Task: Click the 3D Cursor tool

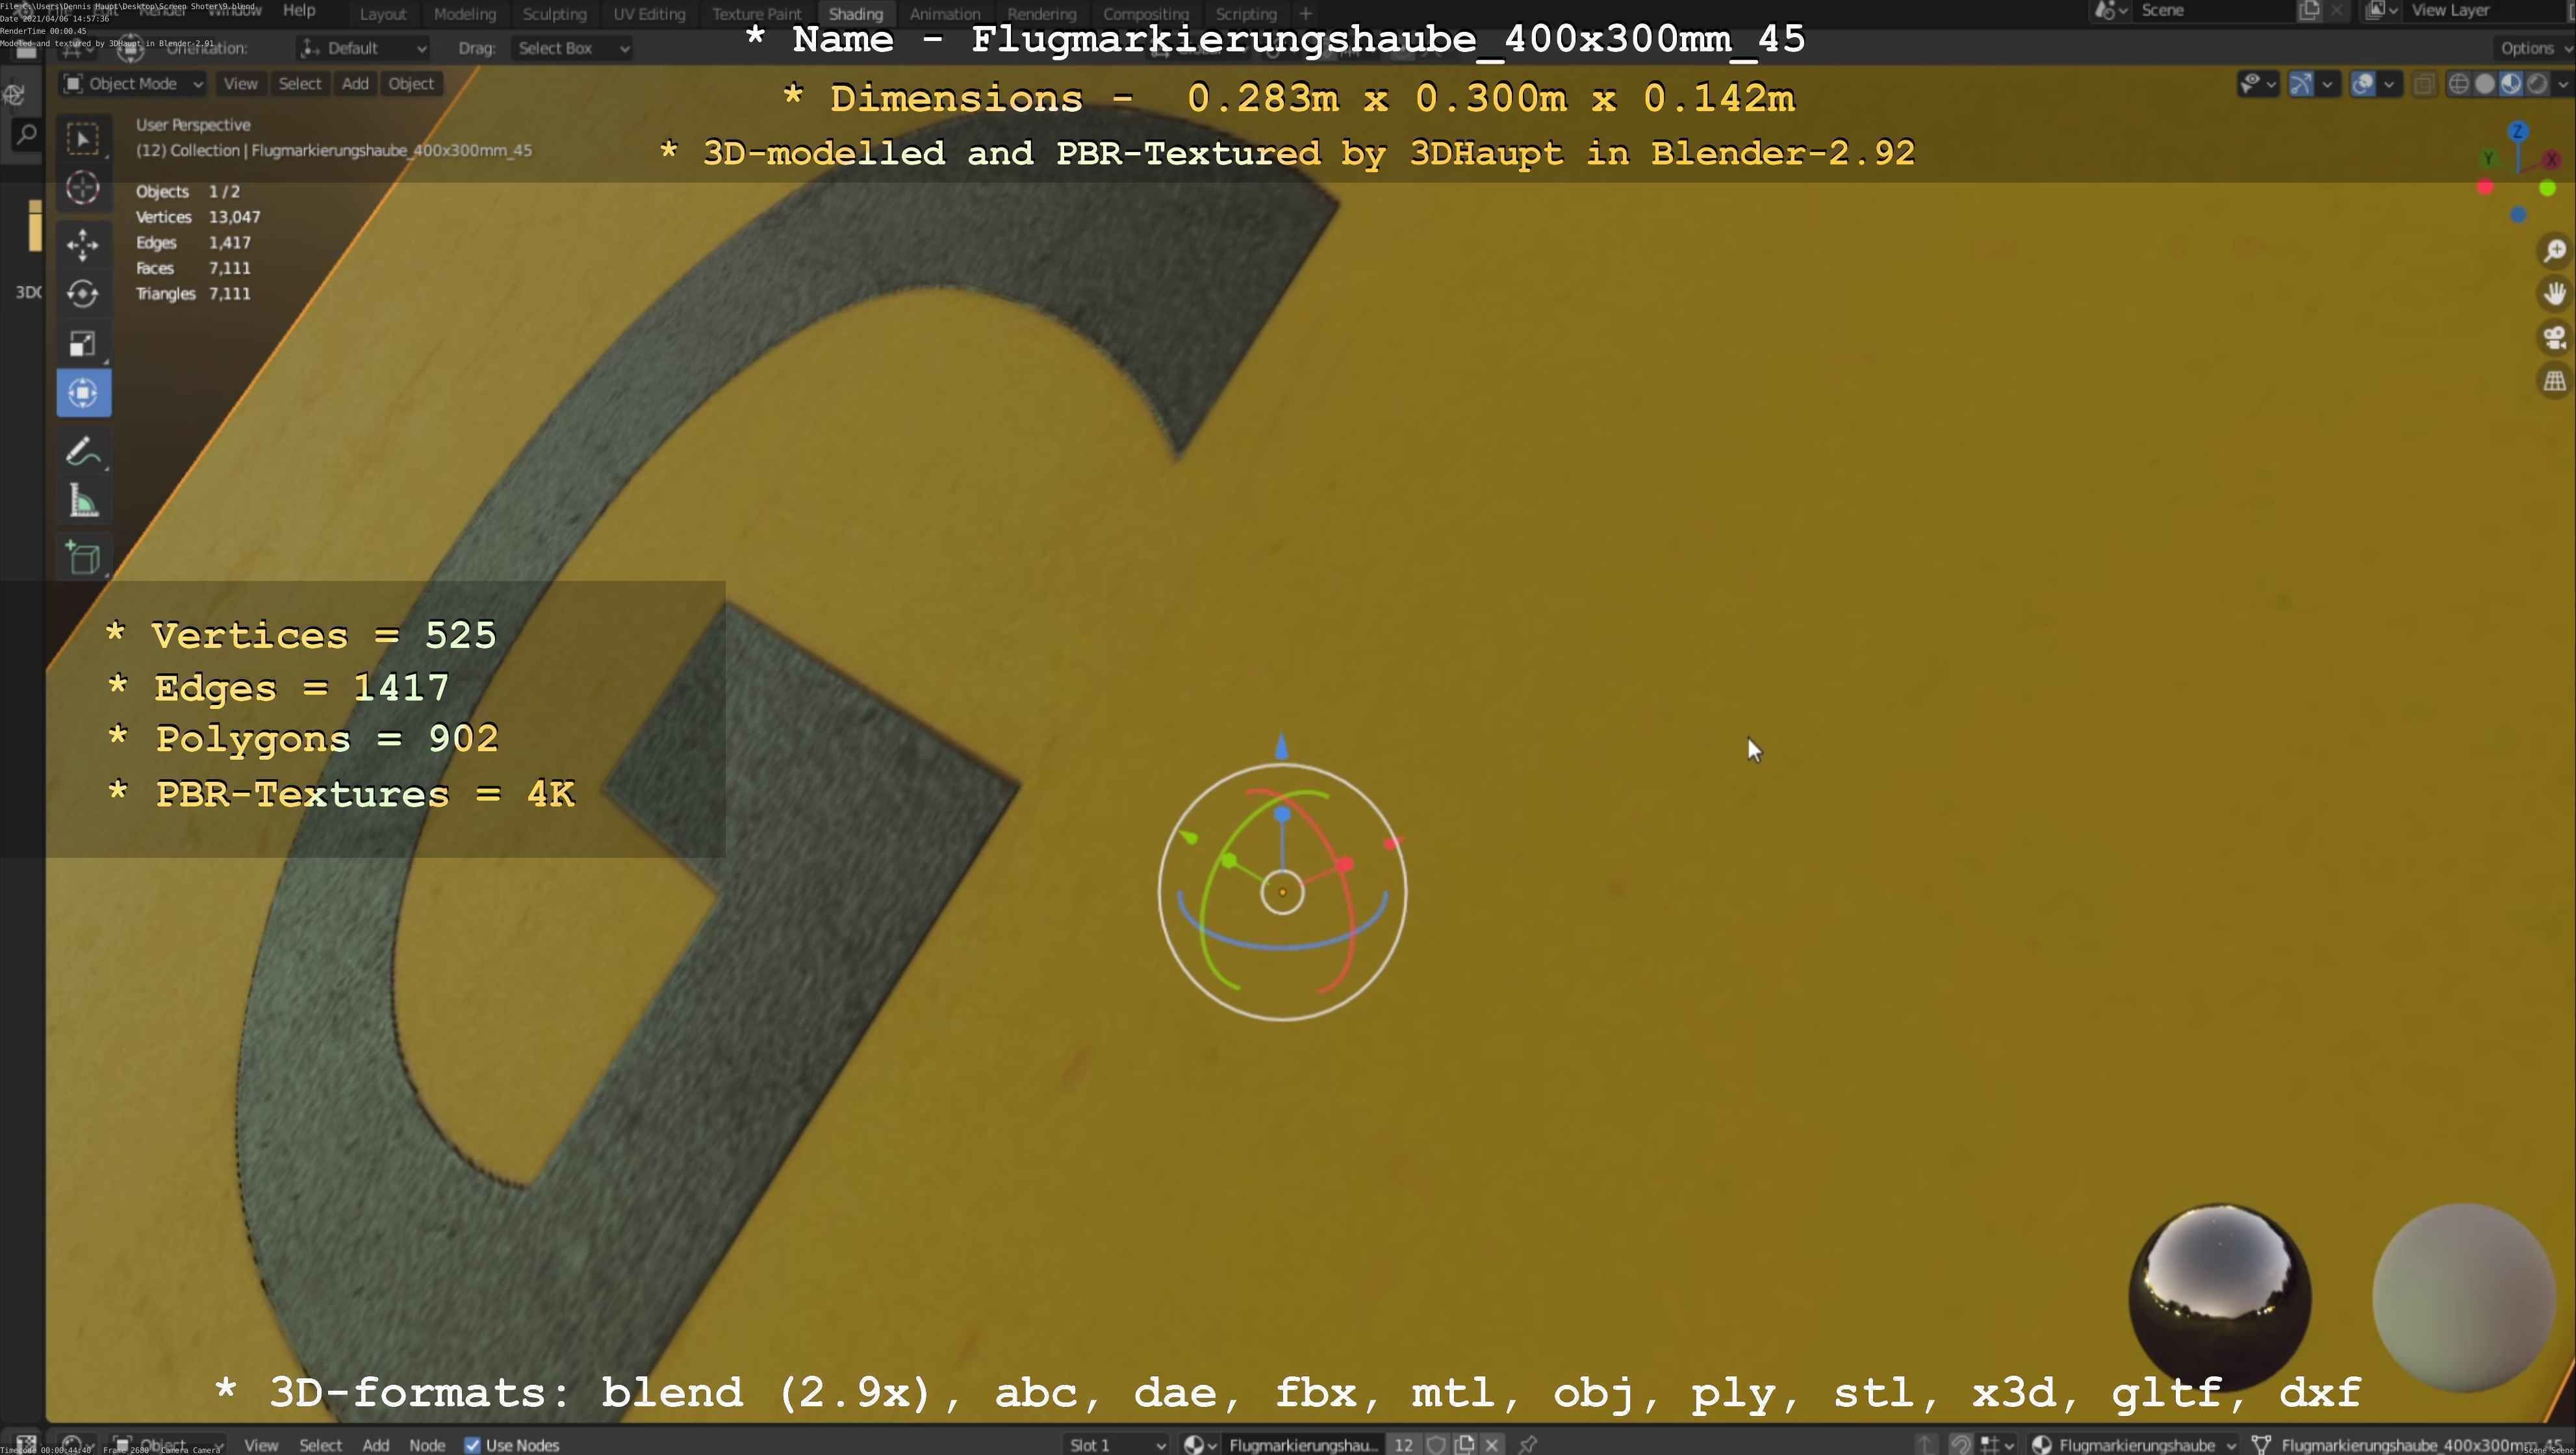Action: point(83,188)
